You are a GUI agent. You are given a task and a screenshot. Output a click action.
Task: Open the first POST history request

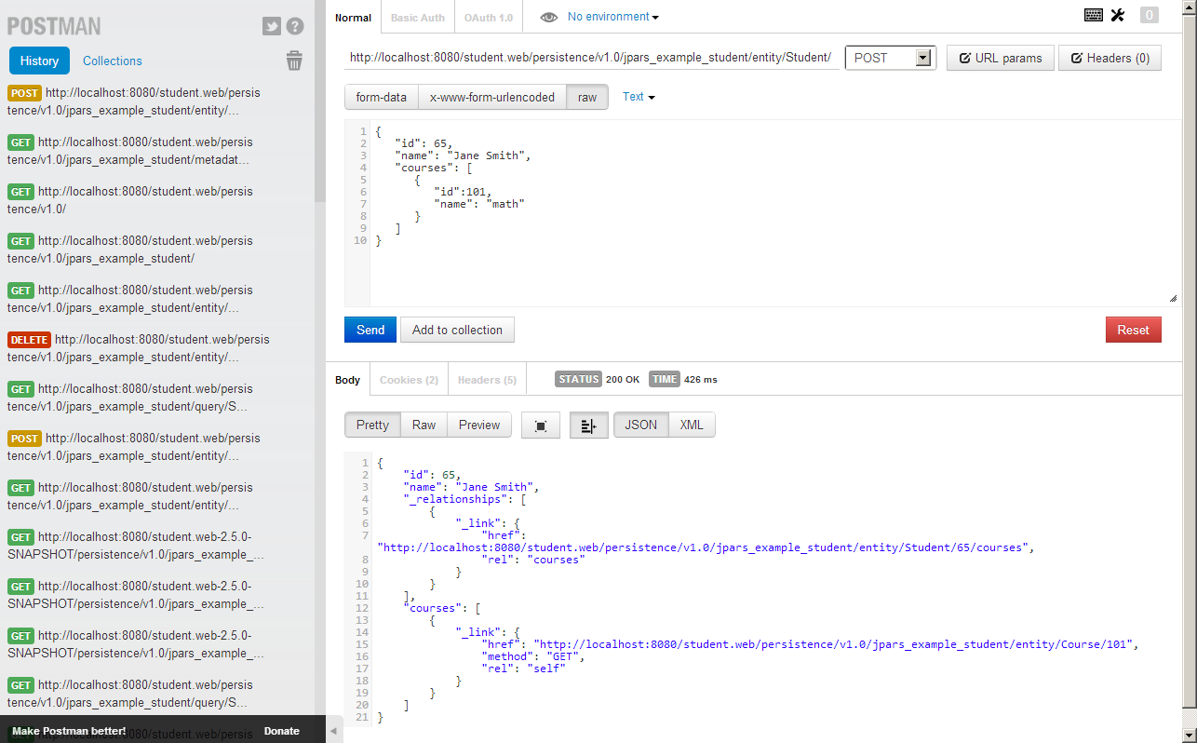134,101
